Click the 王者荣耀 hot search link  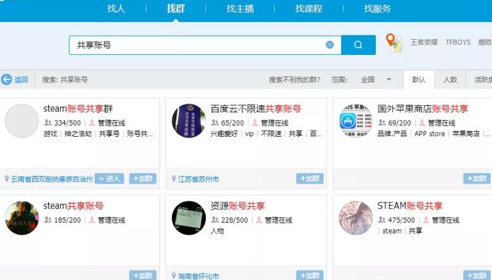click(424, 42)
